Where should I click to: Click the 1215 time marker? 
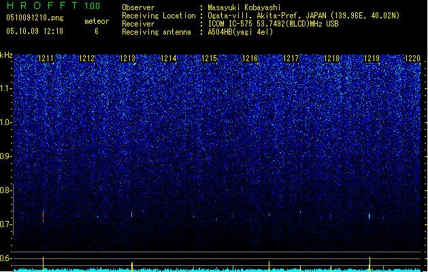tap(209, 58)
